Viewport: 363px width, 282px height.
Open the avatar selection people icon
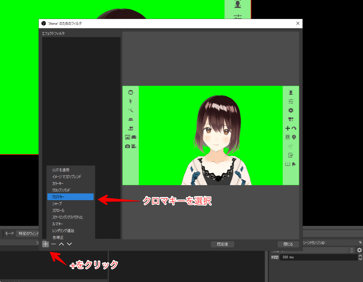131,120
